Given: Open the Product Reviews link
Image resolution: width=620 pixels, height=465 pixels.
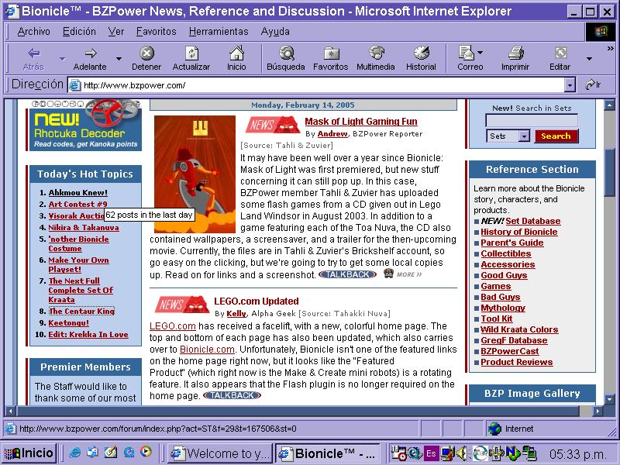Looking at the screenshot, I should pyautogui.click(x=517, y=362).
